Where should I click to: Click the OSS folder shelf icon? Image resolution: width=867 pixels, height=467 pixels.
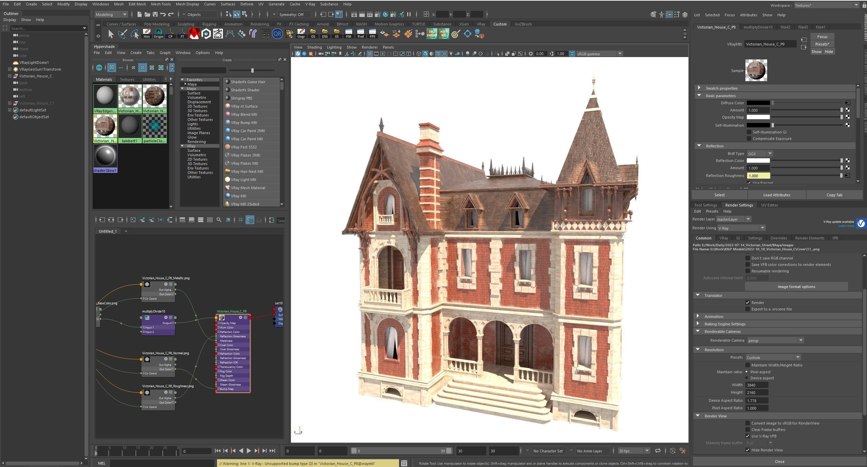[x=325, y=34]
